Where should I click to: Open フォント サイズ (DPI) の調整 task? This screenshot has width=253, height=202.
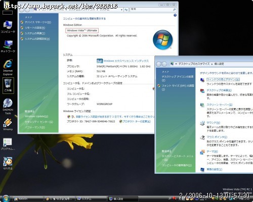click(x=178, y=87)
